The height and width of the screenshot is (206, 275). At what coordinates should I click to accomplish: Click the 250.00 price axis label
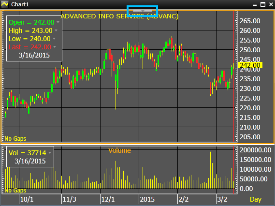pos(250,50)
